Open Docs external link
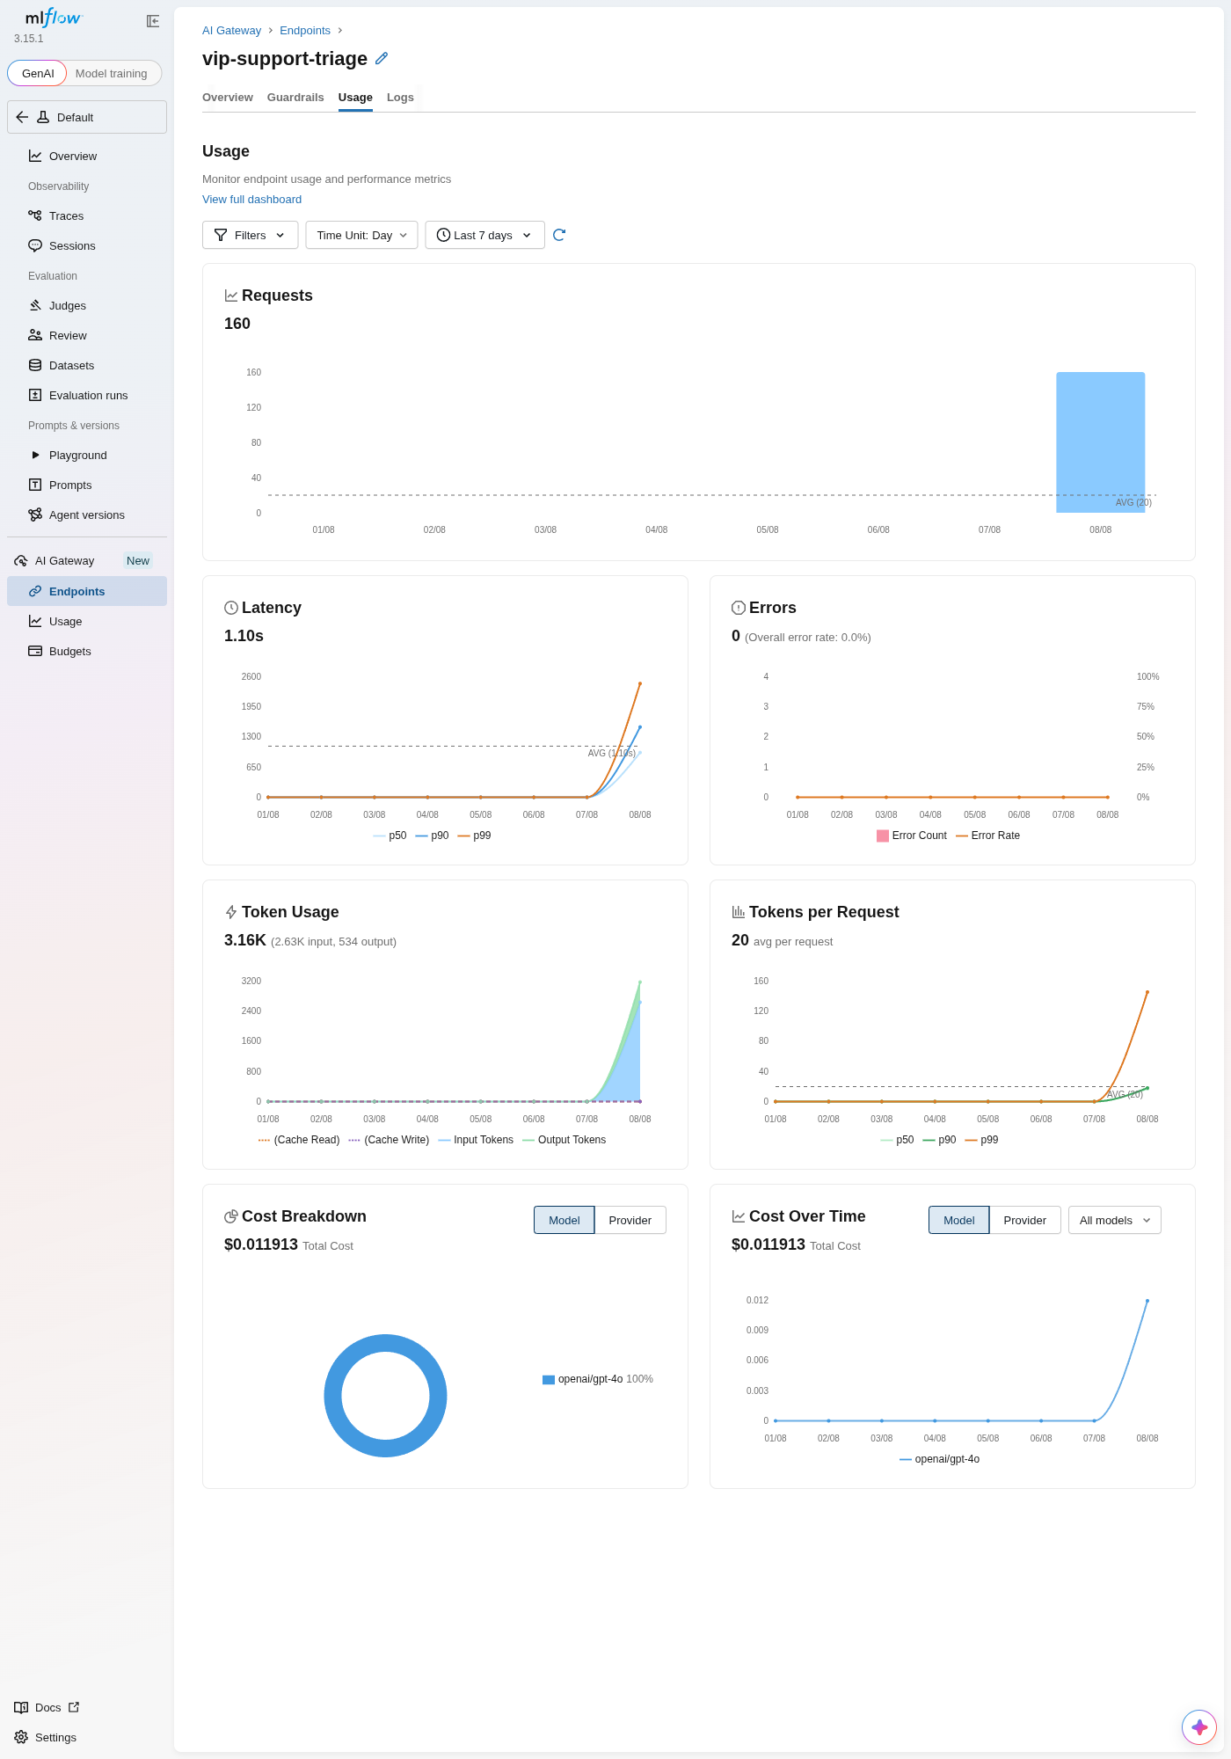The image size is (1231, 1759). coord(47,1707)
